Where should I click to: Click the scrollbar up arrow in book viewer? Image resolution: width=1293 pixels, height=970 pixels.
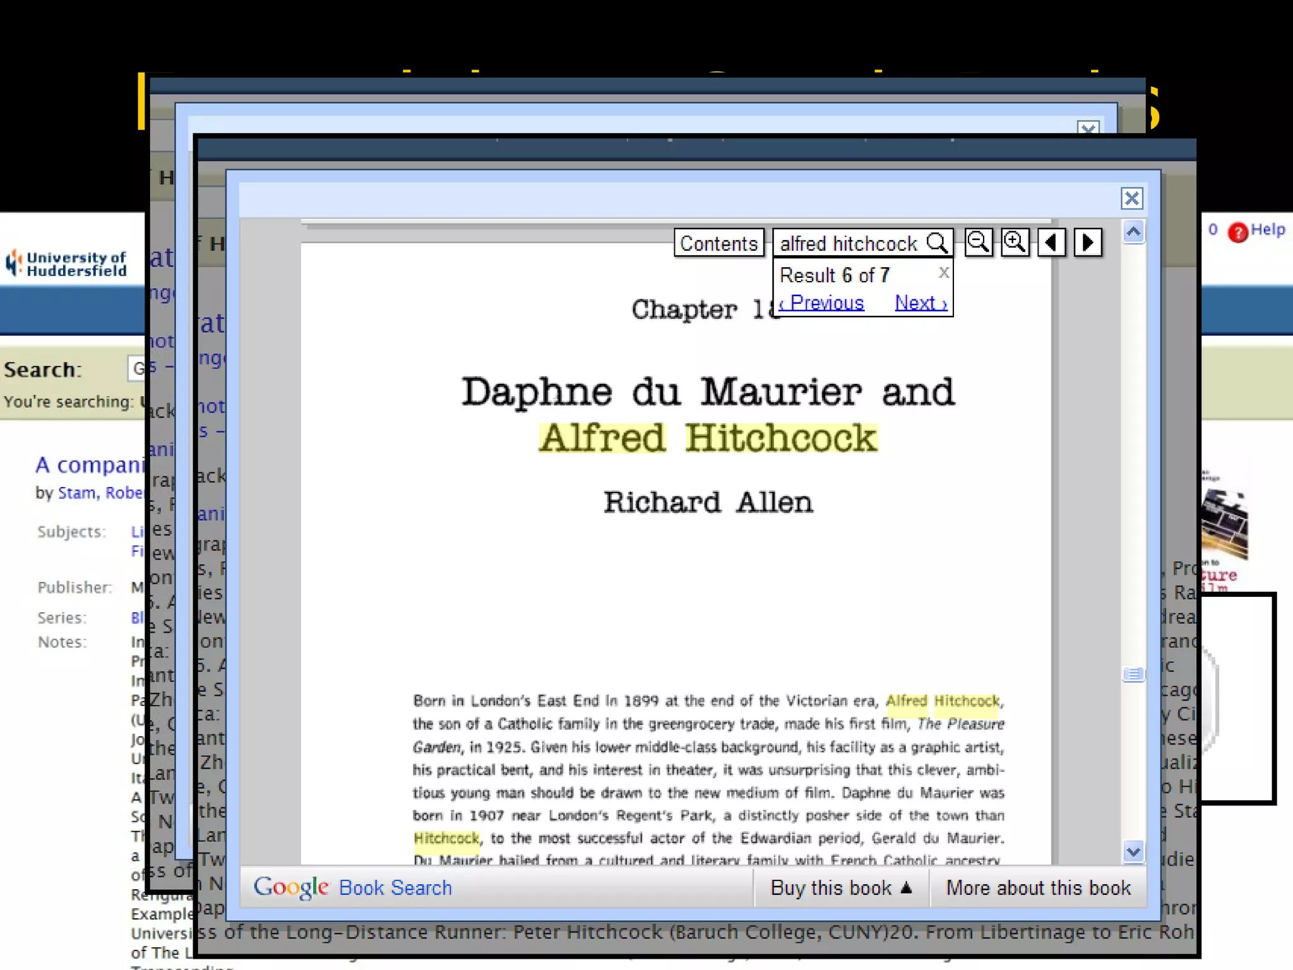click(1133, 232)
